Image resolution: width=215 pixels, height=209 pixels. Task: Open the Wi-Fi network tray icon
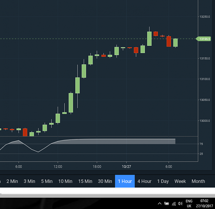[x=174, y=204]
